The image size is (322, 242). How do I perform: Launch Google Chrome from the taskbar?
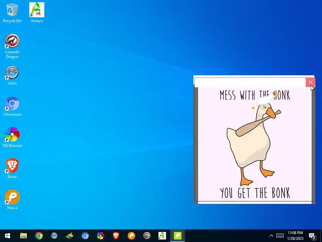[x=39, y=236]
